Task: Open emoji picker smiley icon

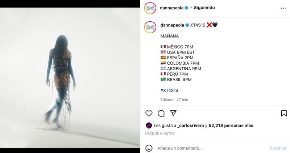Action: tap(149, 148)
